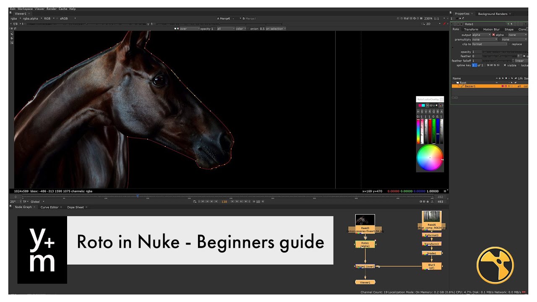Image resolution: width=537 pixels, height=302 pixels.
Task: Click the Nuke logo icon
Action: [495, 266]
